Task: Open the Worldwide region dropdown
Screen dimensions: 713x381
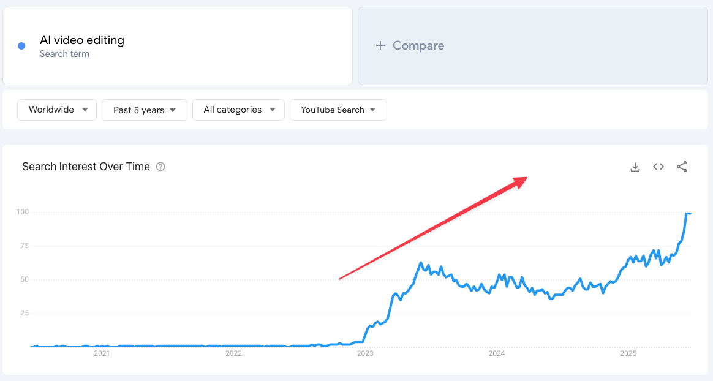Action: pyautogui.click(x=56, y=110)
